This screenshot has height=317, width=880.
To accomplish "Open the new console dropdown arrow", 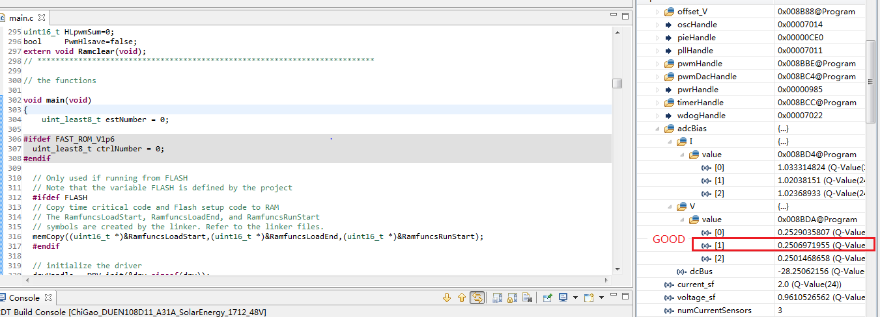I will pos(601,298).
